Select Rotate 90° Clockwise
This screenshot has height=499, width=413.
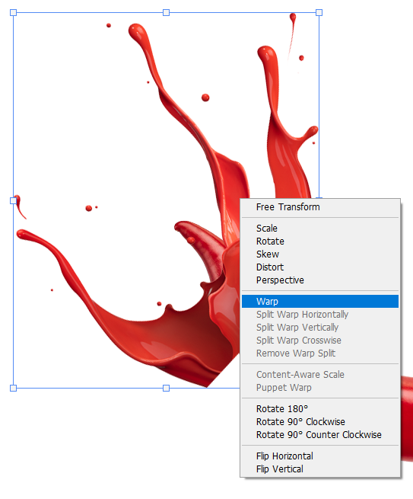pyautogui.click(x=320, y=421)
